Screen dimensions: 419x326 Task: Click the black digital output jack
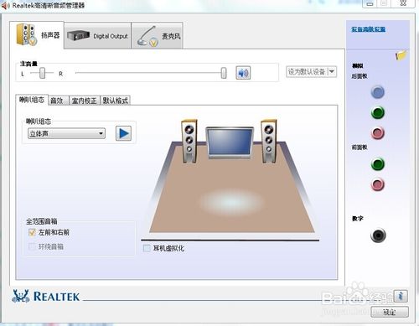point(378,235)
